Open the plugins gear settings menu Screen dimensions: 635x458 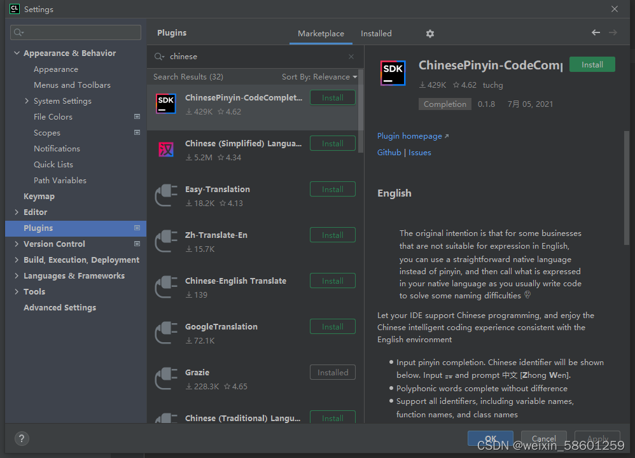(x=429, y=34)
